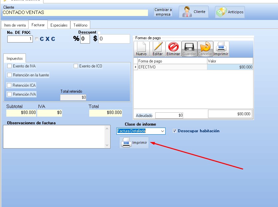Toggle the Retención en la fuente checkbox
This screenshot has width=278, height=207.
pyautogui.click(x=10, y=75)
